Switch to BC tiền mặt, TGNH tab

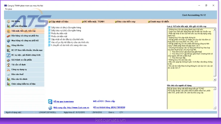click(x=93, y=22)
